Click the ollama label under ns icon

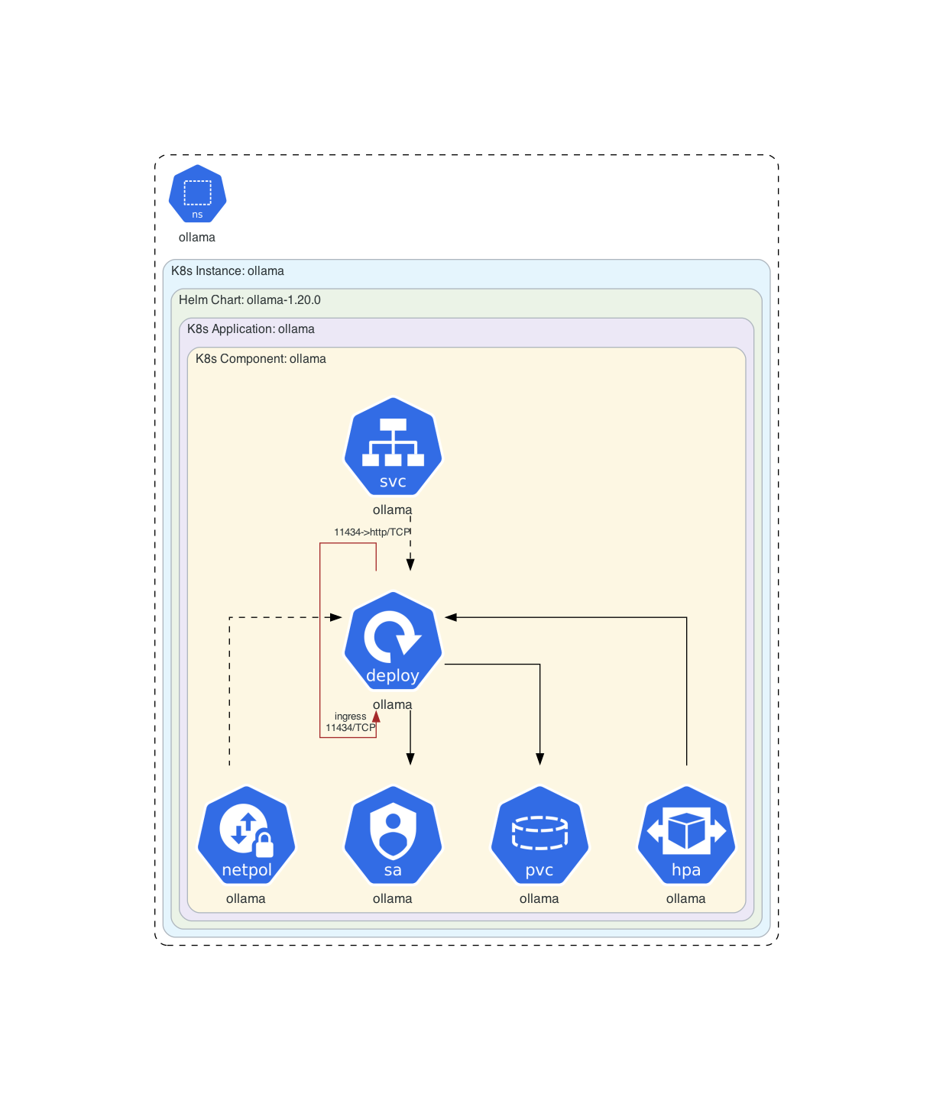197,238
